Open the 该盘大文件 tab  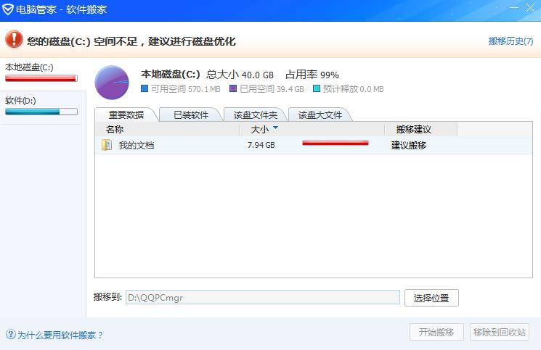320,115
